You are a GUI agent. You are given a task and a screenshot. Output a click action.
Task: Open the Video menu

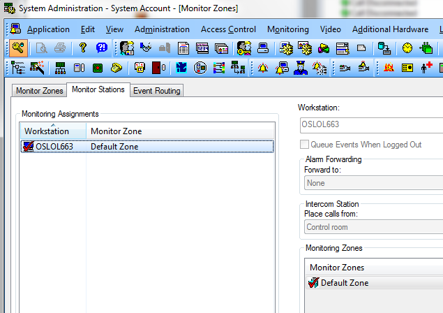coord(330,29)
